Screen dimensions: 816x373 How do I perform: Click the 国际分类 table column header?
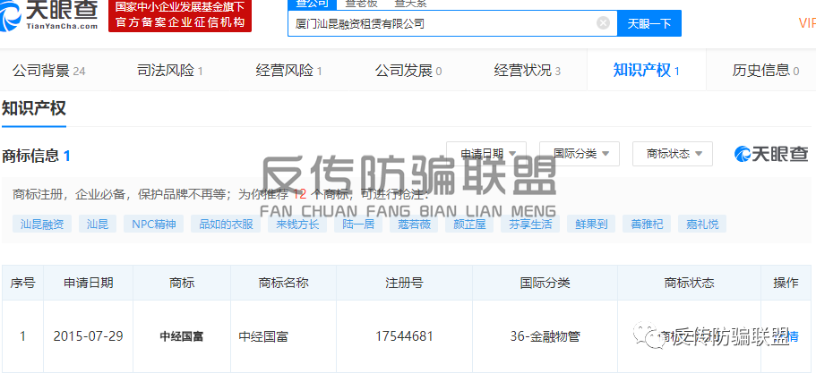(545, 283)
